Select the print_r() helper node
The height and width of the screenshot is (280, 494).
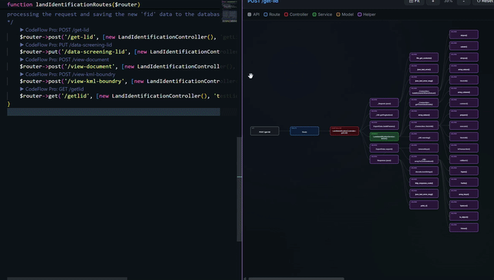click(424, 205)
